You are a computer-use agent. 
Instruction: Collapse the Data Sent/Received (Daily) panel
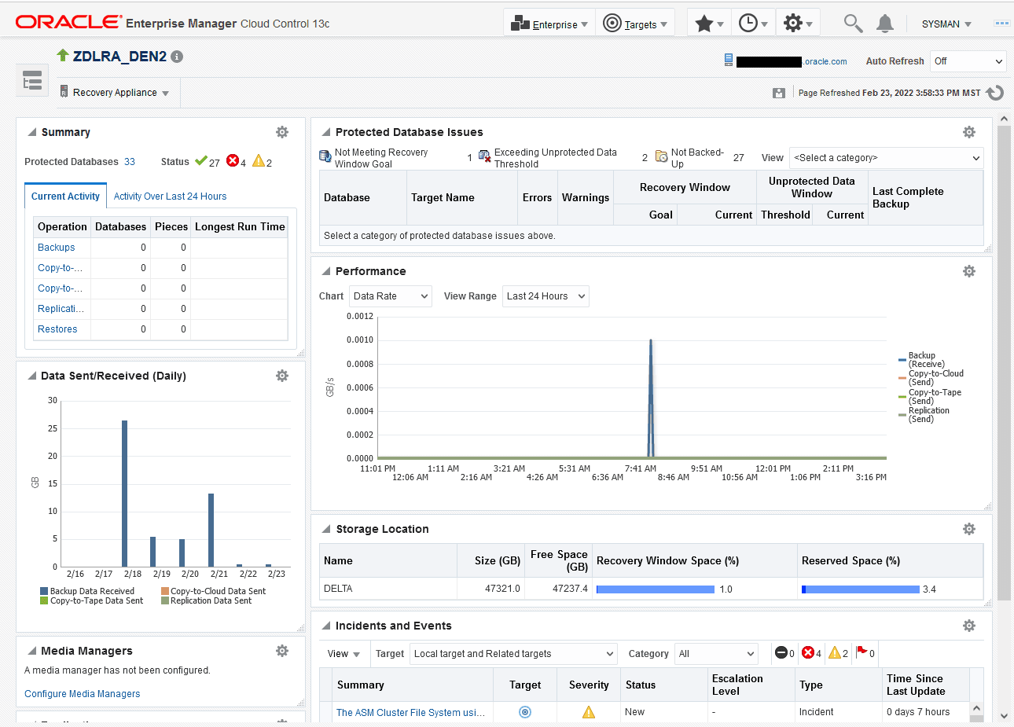[32, 376]
